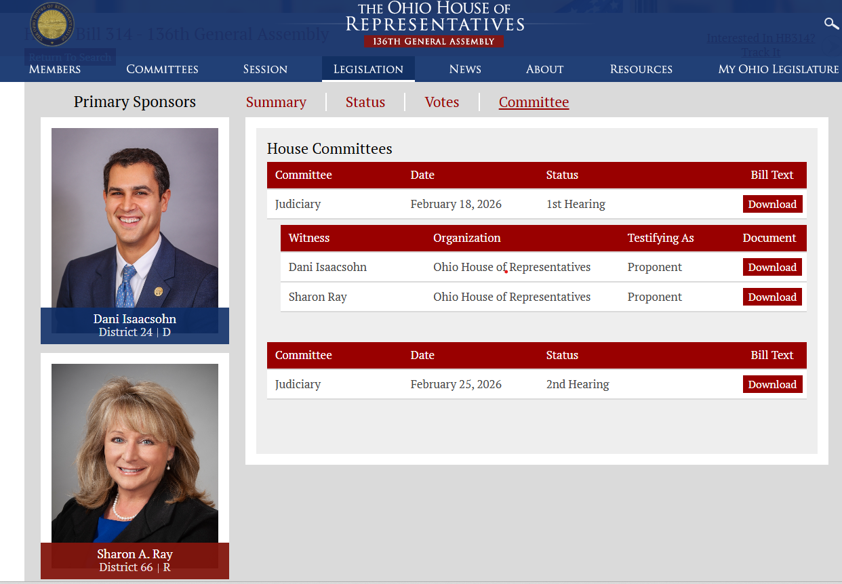Open the search magnifier icon
Viewport: 842px width, 584px height.
pos(831,24)
